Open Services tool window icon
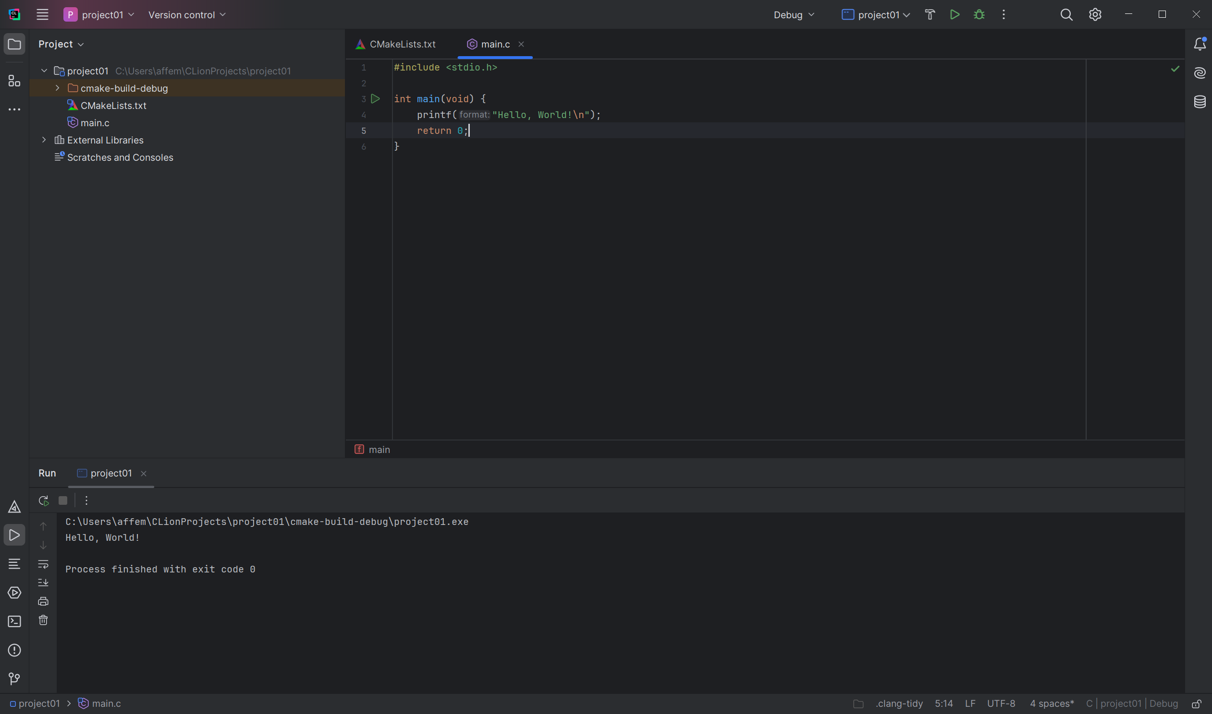The image size is (1212, 714). click(14, 593)
